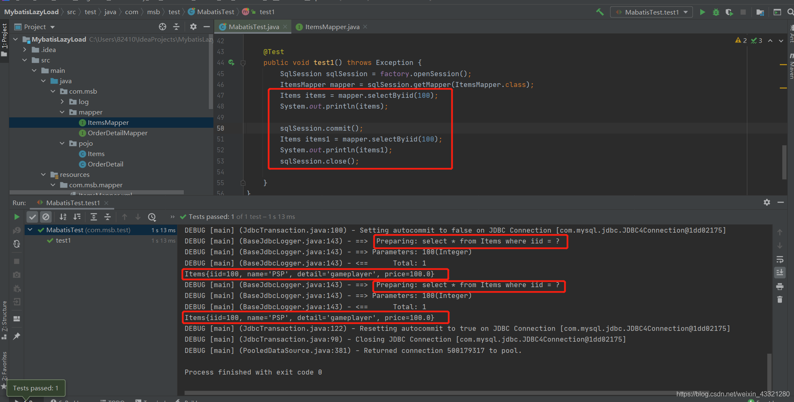The image size is (794, 402).
Task: Open the MabatisTest.test1 tab in Run panel
Action: (73, 203)
